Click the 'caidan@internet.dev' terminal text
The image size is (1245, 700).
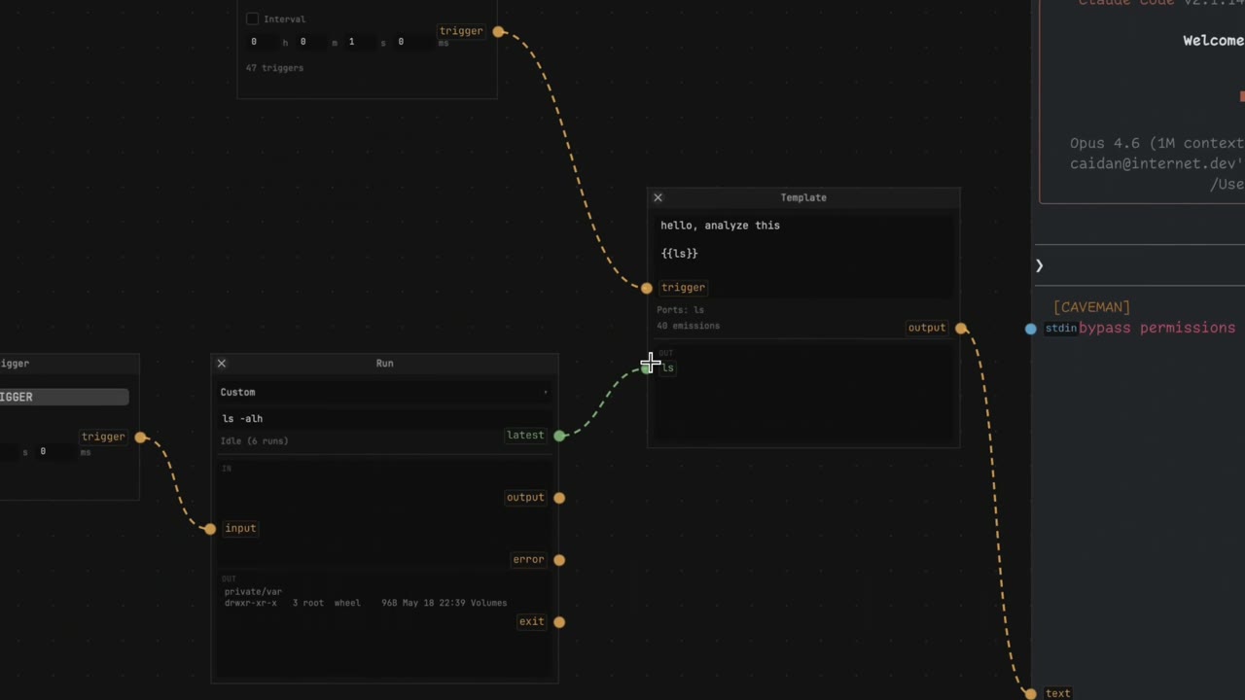pos(1156,163)
